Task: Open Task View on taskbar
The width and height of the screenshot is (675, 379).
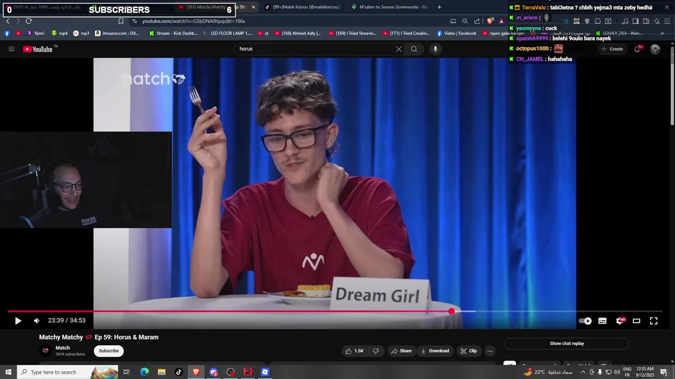Action: tap(127, 372)
